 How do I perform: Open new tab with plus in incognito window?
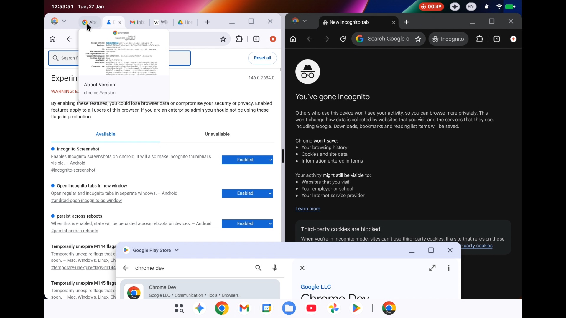coord(407,22)
